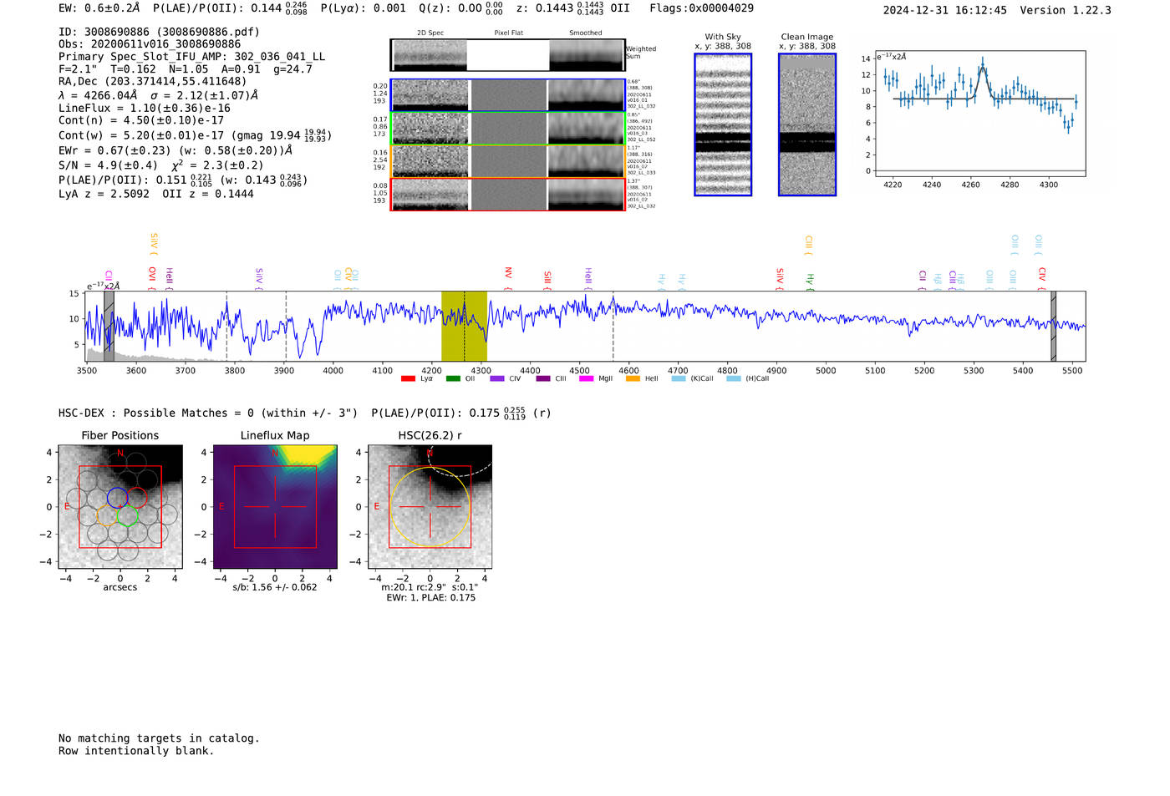
Task: Click the orange fiber circle in Fiber Positions
Action: click(107, 515)
